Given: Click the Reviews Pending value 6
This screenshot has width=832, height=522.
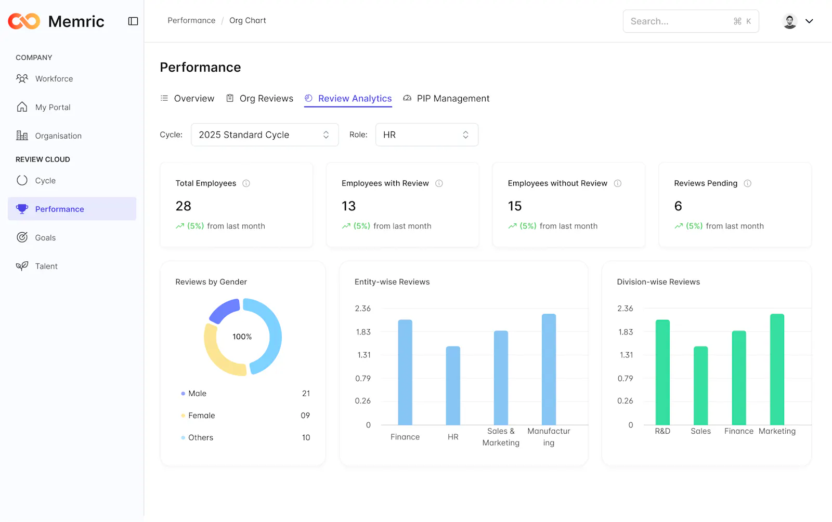Looking at the screenshot, I should (678, 206).
